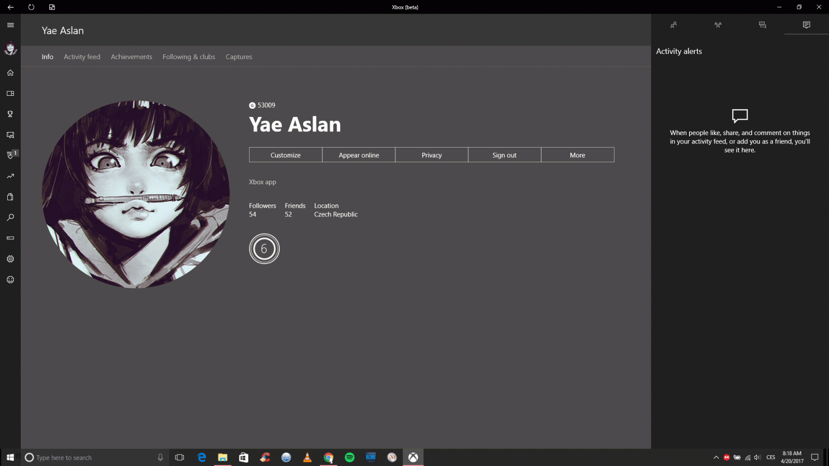Sign out of the Xbox app
829x466 pixels.
click(504, 154)
